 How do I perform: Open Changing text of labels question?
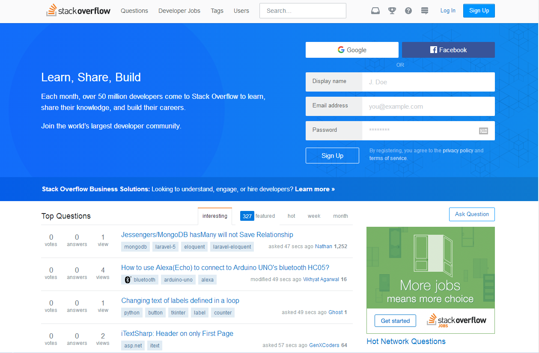pyautogui.click(x=180, y=300)
